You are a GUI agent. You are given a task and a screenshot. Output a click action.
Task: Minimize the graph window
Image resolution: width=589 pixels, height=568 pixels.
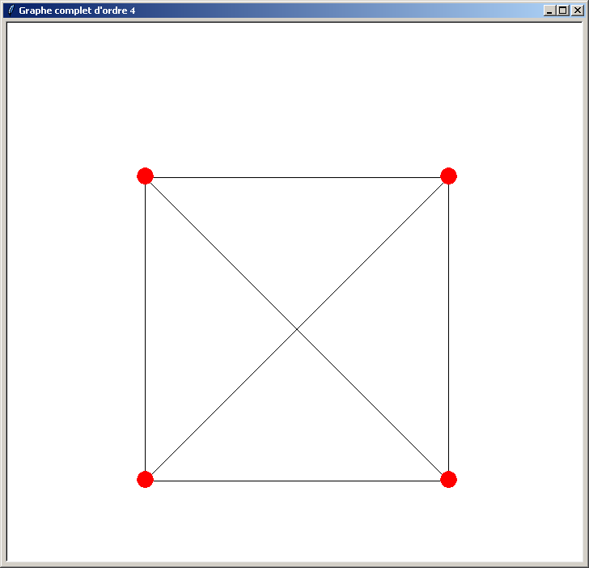tap(550, 11)
